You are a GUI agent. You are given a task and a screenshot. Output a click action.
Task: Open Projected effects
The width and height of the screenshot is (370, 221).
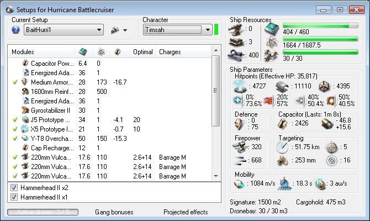tap(186, 212)
